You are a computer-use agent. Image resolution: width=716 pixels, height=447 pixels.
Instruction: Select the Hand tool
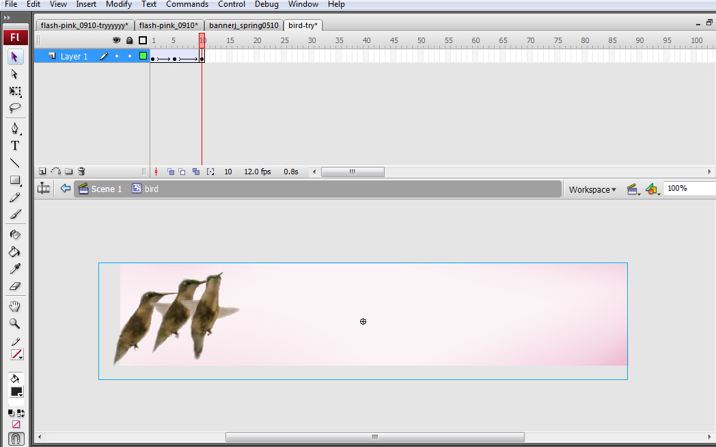[14, 306]
